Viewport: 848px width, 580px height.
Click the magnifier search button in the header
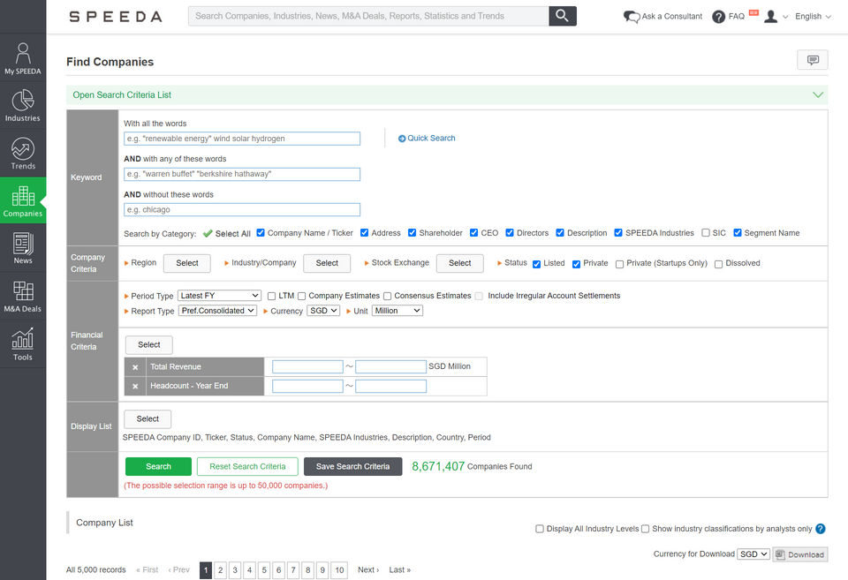[x=563, y=16]
